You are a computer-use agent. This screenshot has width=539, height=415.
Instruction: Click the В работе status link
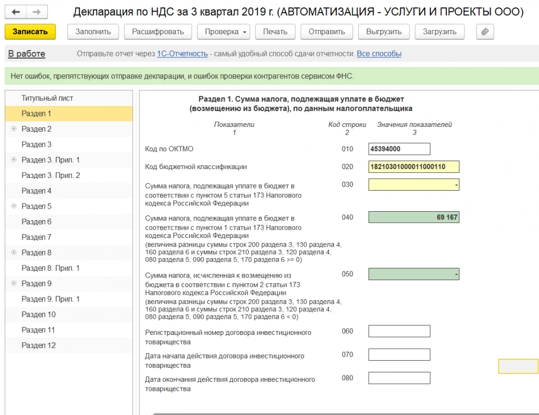pos(26,54)
